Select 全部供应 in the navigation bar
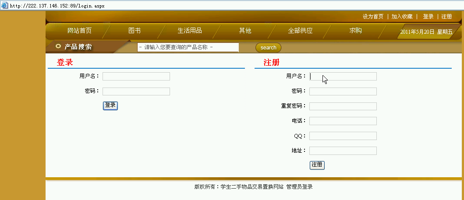464x200 pixels. coord(300,31)
